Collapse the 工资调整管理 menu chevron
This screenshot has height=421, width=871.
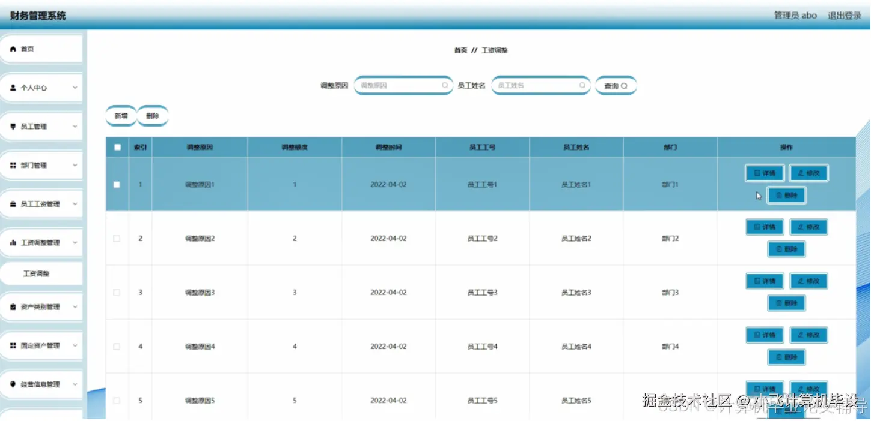click(75, 243)
